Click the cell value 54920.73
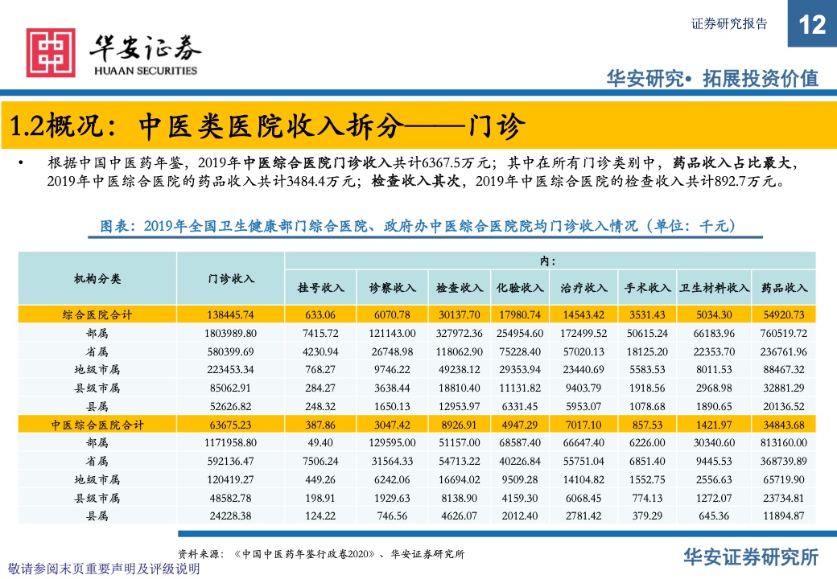This screenshot has height=579, width=837. pos(784,314)
